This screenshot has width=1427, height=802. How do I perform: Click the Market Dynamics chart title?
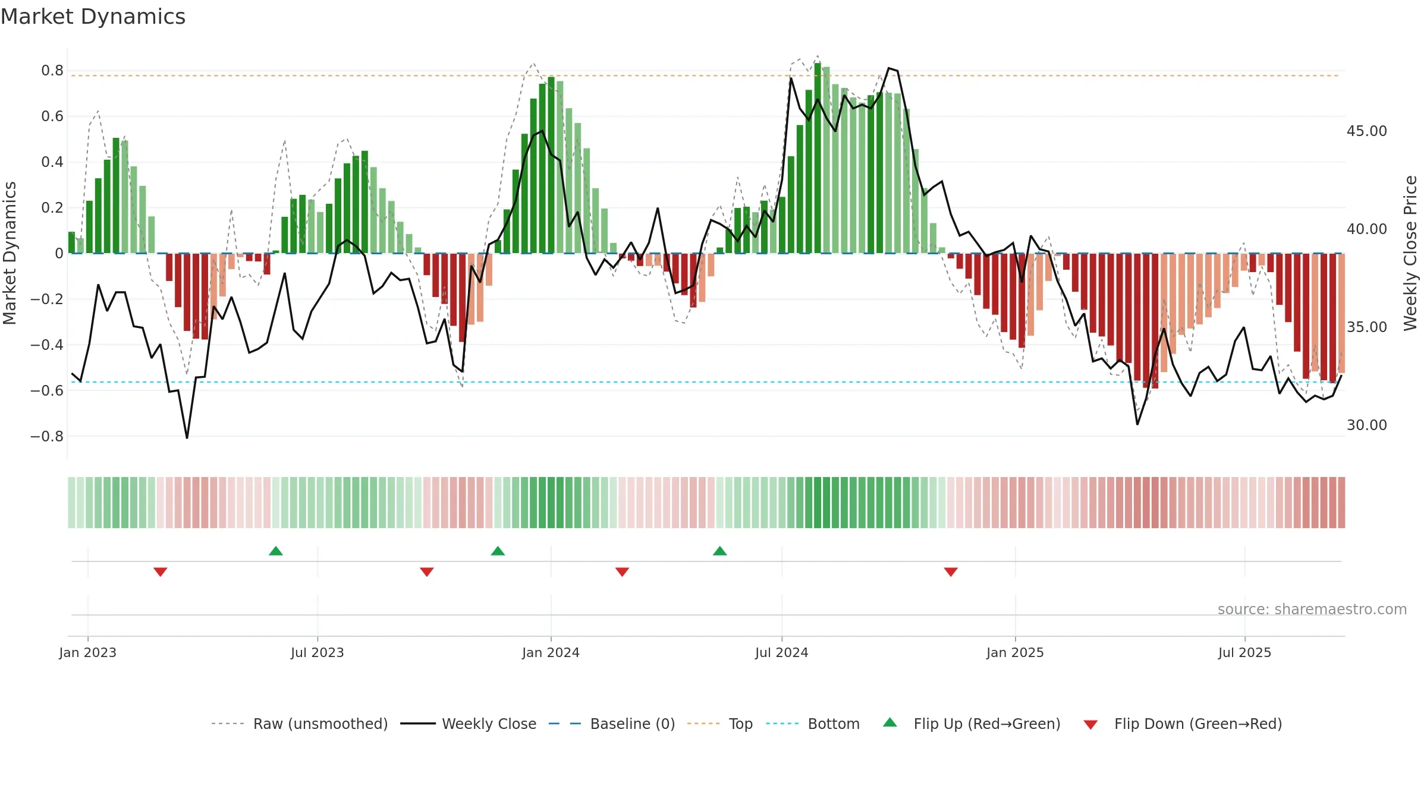click(93, 17)
